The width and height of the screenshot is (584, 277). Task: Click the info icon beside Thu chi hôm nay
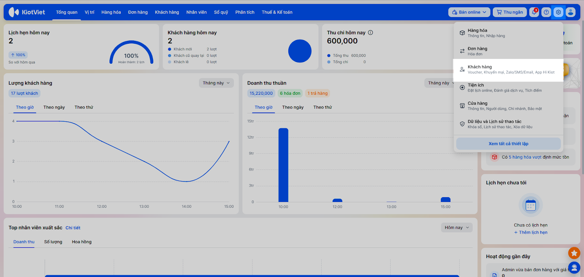pos(370,32)
